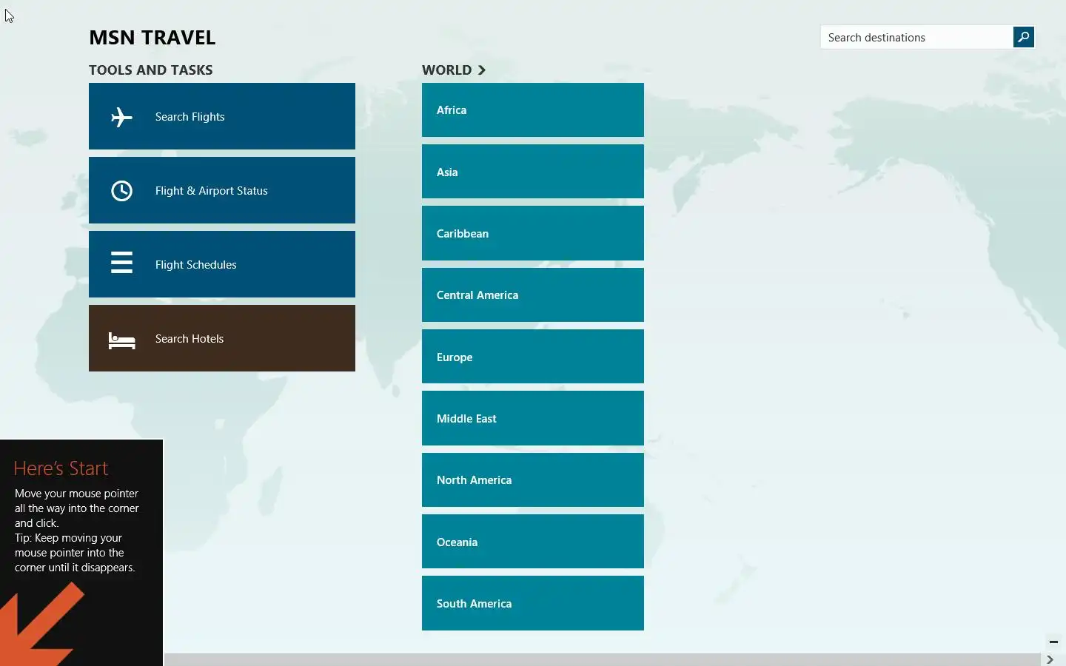
Task: Choose the Central America tile
Action: 533,295
